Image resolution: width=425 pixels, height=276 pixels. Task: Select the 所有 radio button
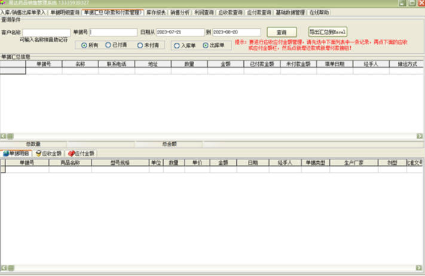pos(90,45)
